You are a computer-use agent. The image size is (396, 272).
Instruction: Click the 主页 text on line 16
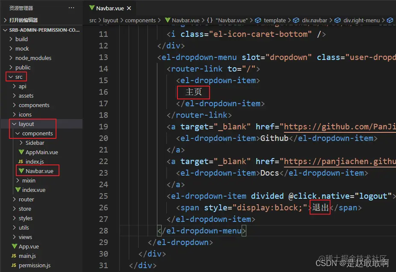193,92
